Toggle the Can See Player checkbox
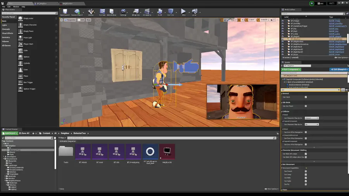 point(306,106)
